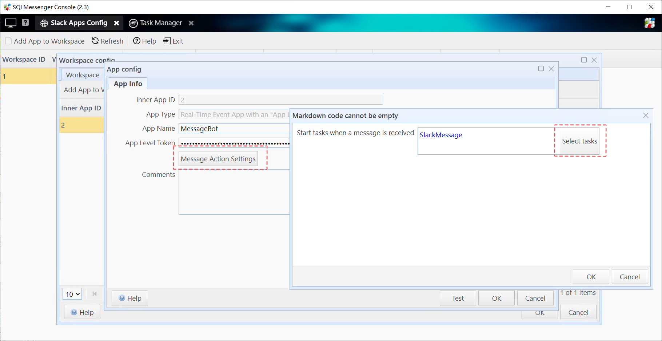The height and width of the screenshot is (341, 662).
Task: Open Message Action Settings
Action: 218,159
